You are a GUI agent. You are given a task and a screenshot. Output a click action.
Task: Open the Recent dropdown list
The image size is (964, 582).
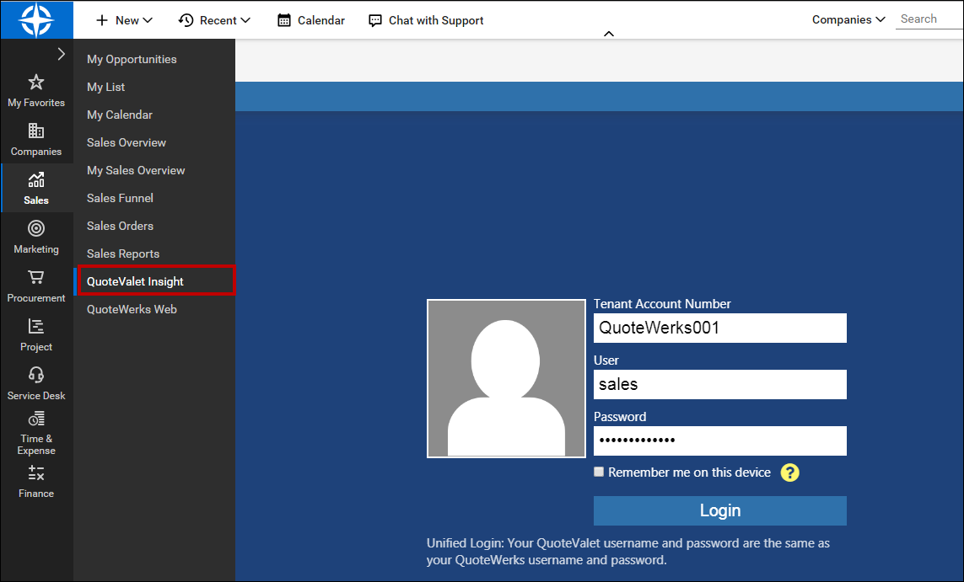[215, 20]
